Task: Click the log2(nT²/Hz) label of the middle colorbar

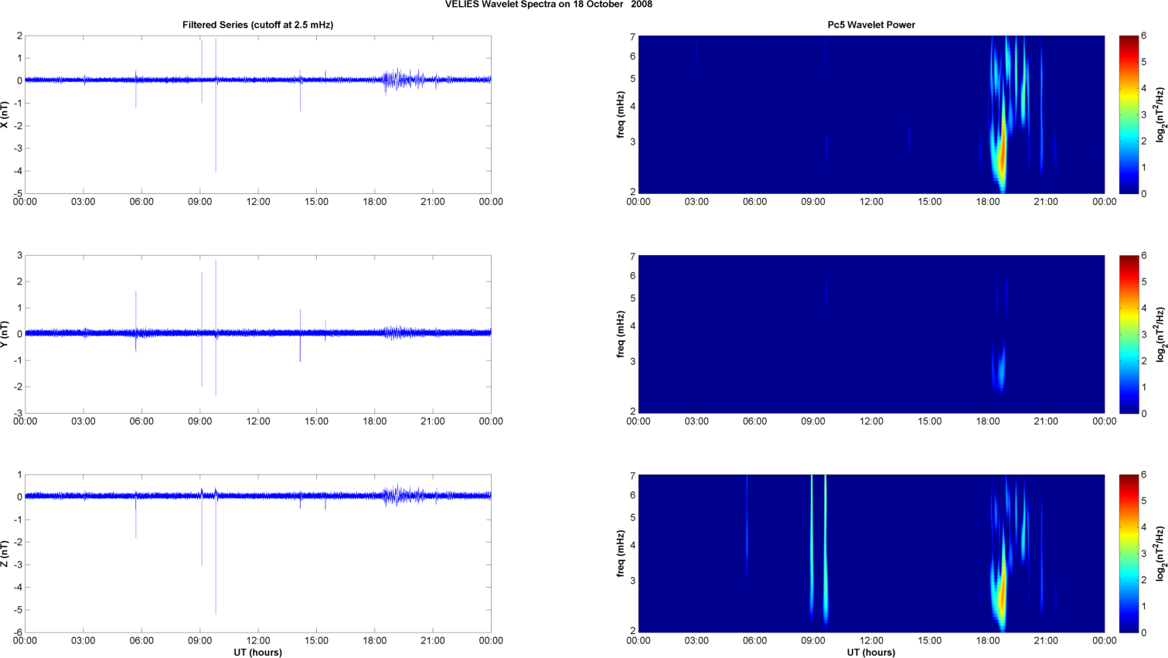Action: [x=1161, y=334]
